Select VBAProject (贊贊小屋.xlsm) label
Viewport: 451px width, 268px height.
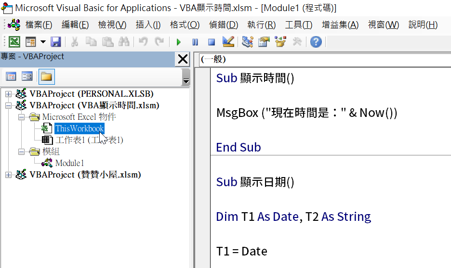85,175
